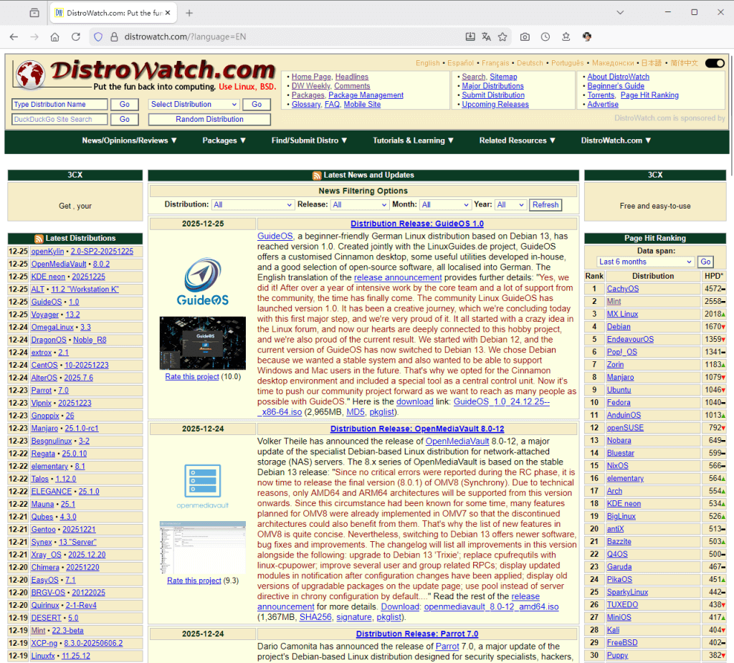
Task: Click the DistroWatch globe logo
Action: tap(30, 74)
